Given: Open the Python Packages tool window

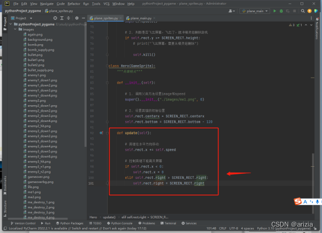Looking at the screenshot, I should click(x=70, y=223).
